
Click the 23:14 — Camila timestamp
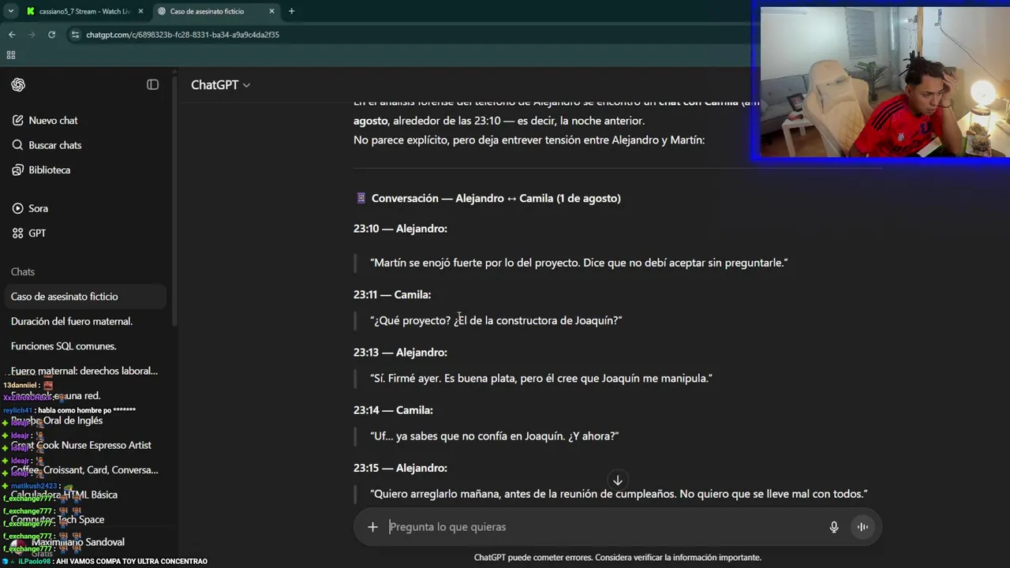(x=393, y=410)
